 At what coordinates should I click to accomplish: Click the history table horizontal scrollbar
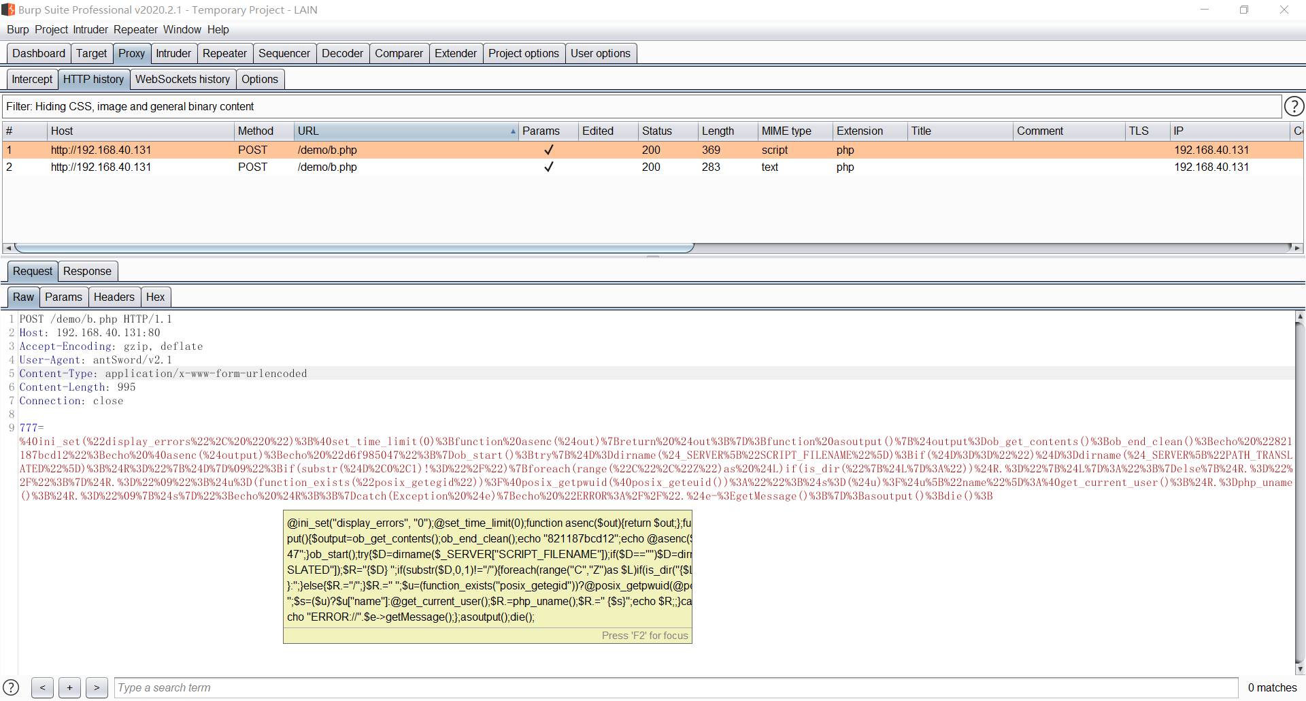[x=354, y=248]
